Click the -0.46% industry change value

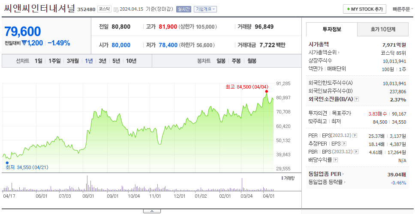[398, 183]
